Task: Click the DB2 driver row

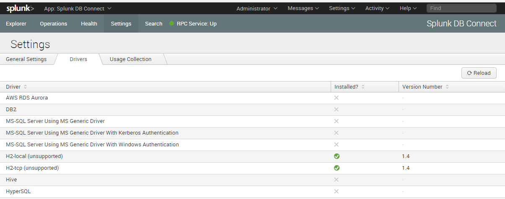Action: click(252, 110)
